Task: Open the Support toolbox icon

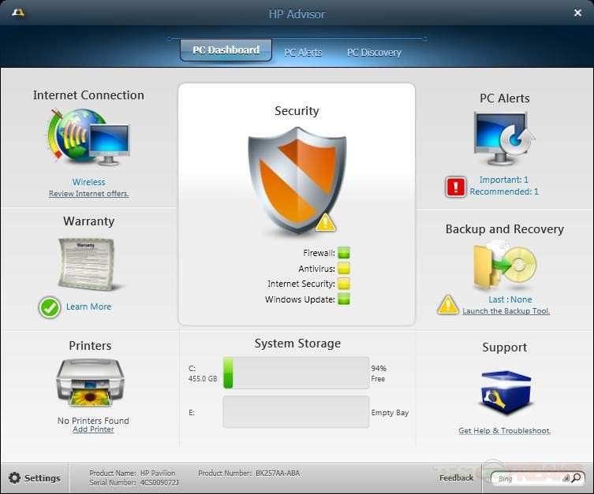Action: pos(504,392)
